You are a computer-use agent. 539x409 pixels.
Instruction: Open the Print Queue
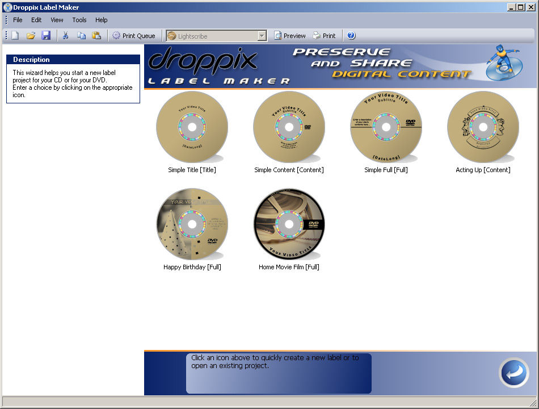pyautogui.click(x=134, y=36)
